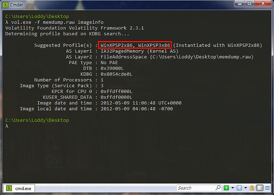Click the FileAddressSpace memdump.raw path value
This screenshot has width=274, height=195.
(177, 57)
